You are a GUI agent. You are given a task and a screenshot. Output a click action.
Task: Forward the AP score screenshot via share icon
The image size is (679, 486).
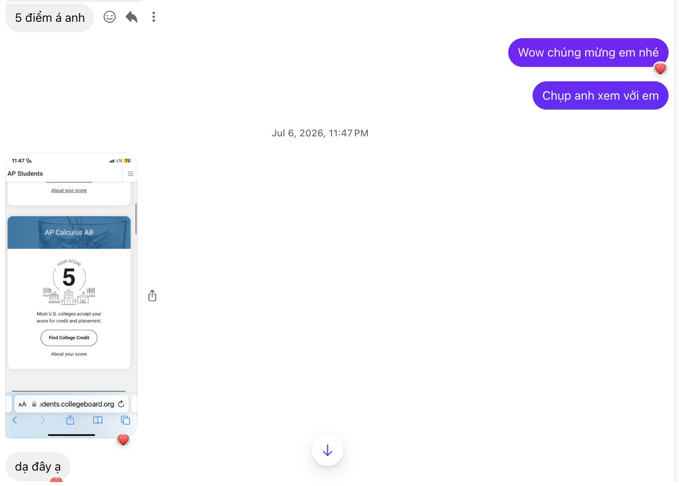pos(152,296)
